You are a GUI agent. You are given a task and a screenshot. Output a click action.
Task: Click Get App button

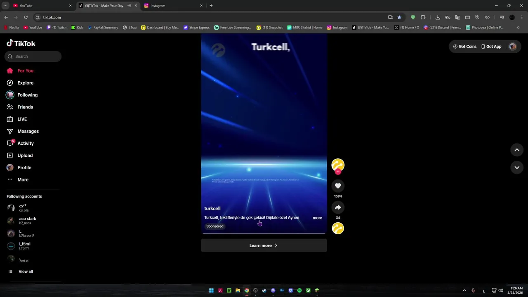[491, 47]
